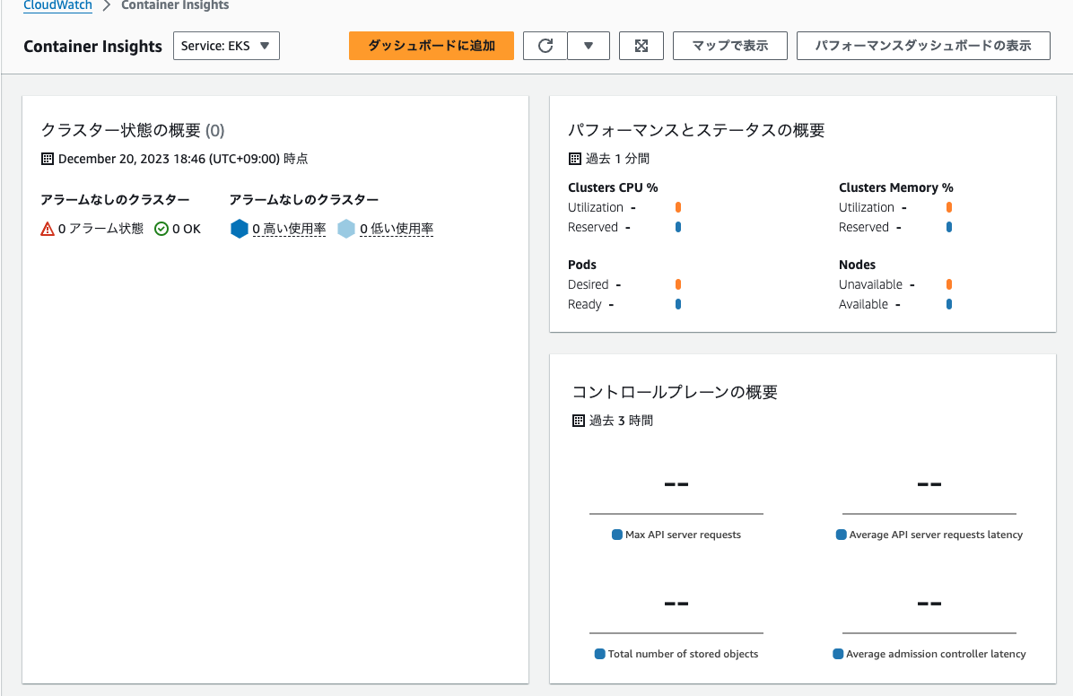Viewport: 1073px width, 696px height.
Task: Click blue swatch for Nodes Available
Action: click(x=949, y=305)
